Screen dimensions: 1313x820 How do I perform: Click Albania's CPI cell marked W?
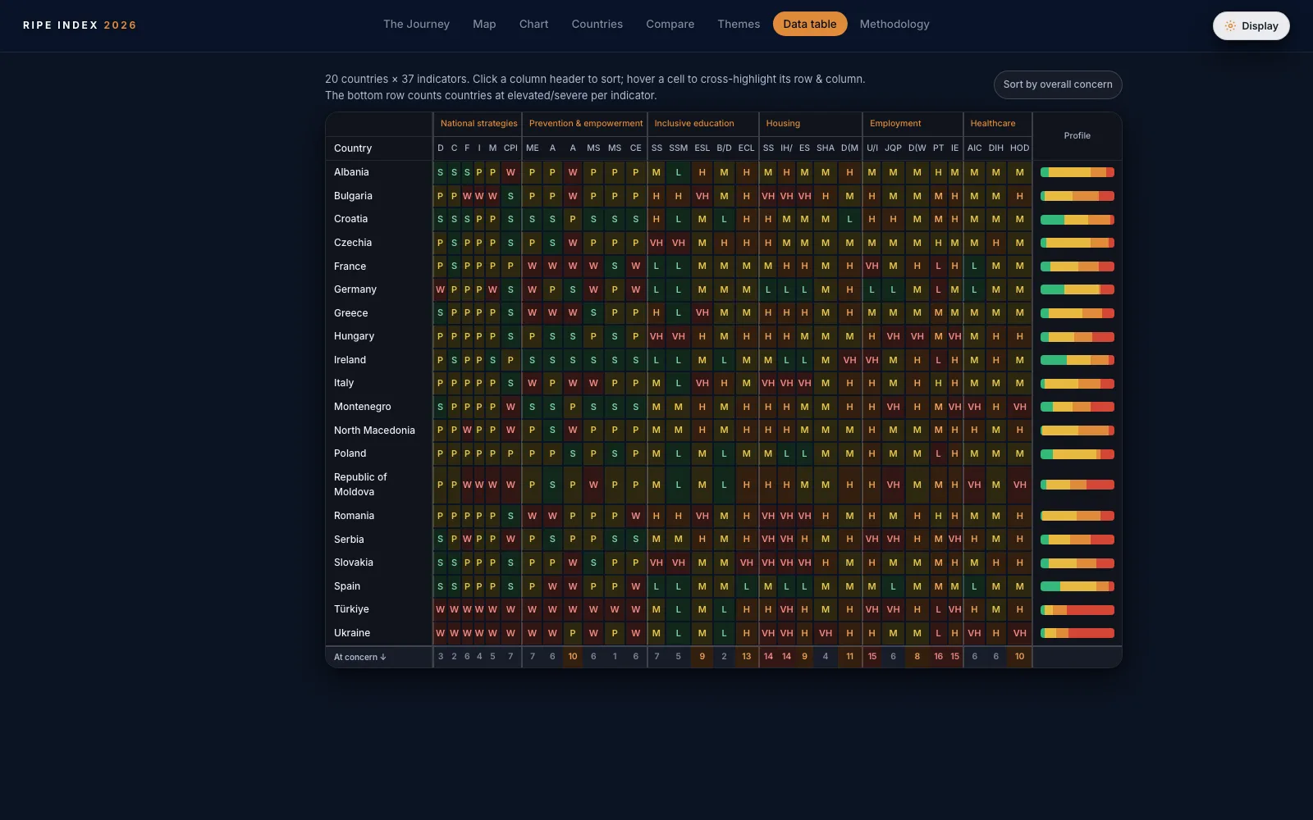(x=510, y=172)
